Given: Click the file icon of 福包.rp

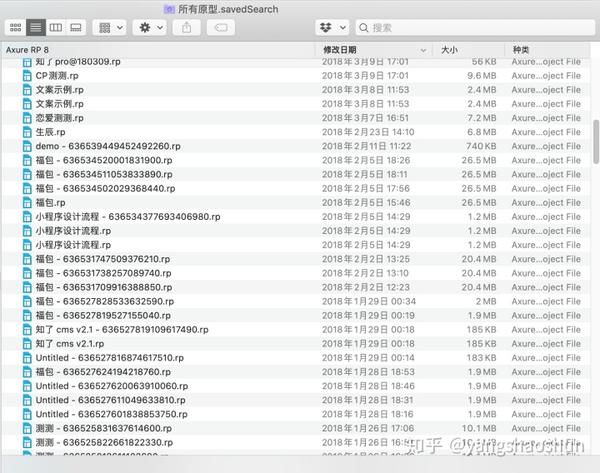Looking at the screenshot, I should (x=27, y=202).
